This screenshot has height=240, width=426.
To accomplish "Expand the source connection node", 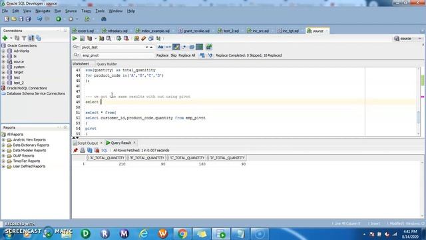I will tap(3, 61).
